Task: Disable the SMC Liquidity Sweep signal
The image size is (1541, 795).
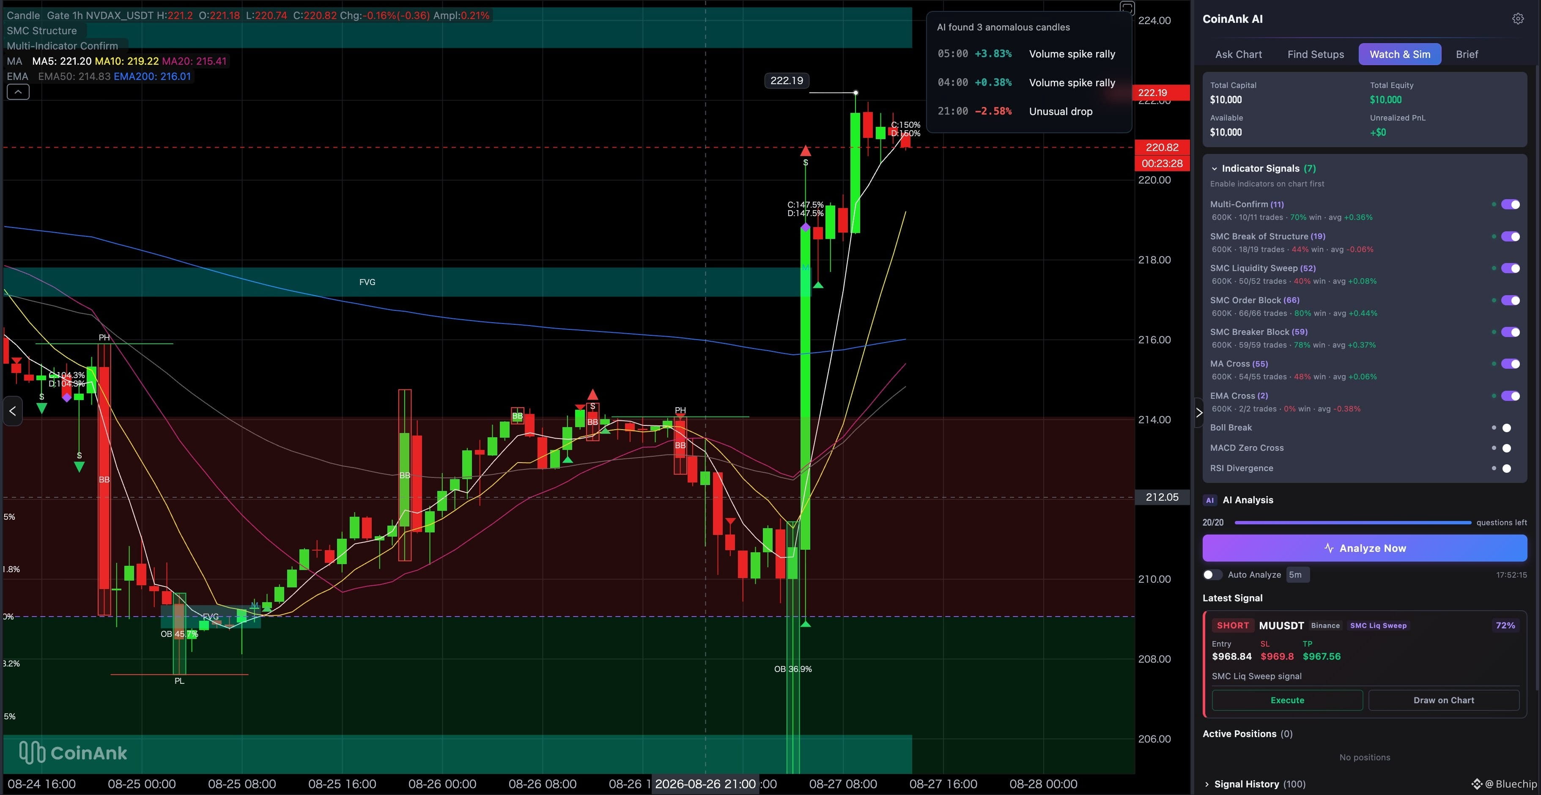Action: pos(1511,268)
